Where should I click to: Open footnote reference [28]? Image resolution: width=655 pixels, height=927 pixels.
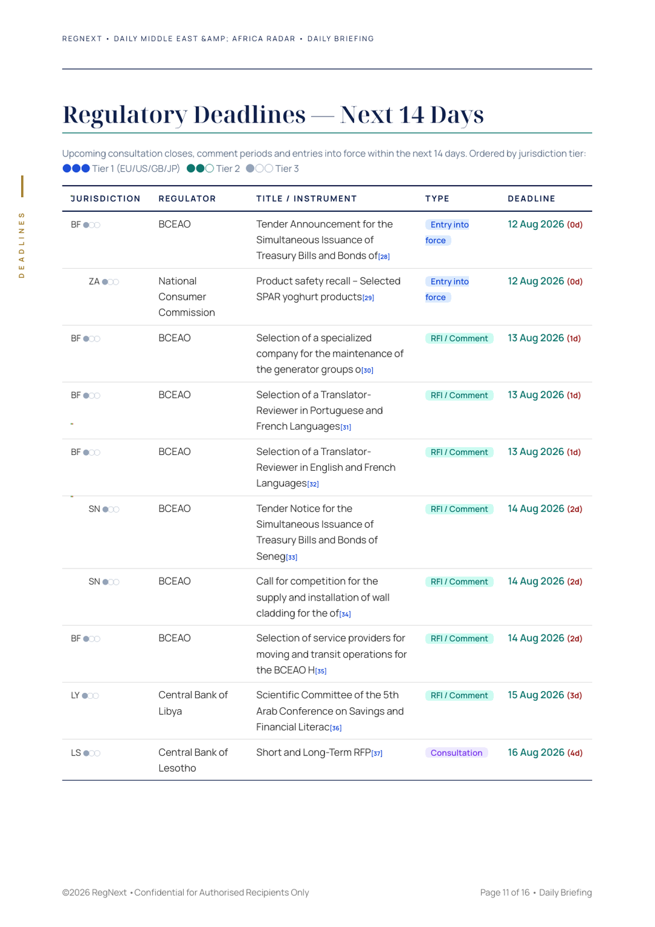pyautogui.click(x=384, y=257)
